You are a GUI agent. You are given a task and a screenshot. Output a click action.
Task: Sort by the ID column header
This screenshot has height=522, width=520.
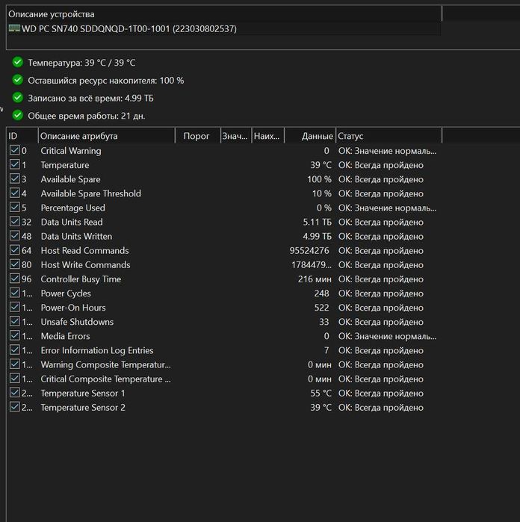pos(21,136)
